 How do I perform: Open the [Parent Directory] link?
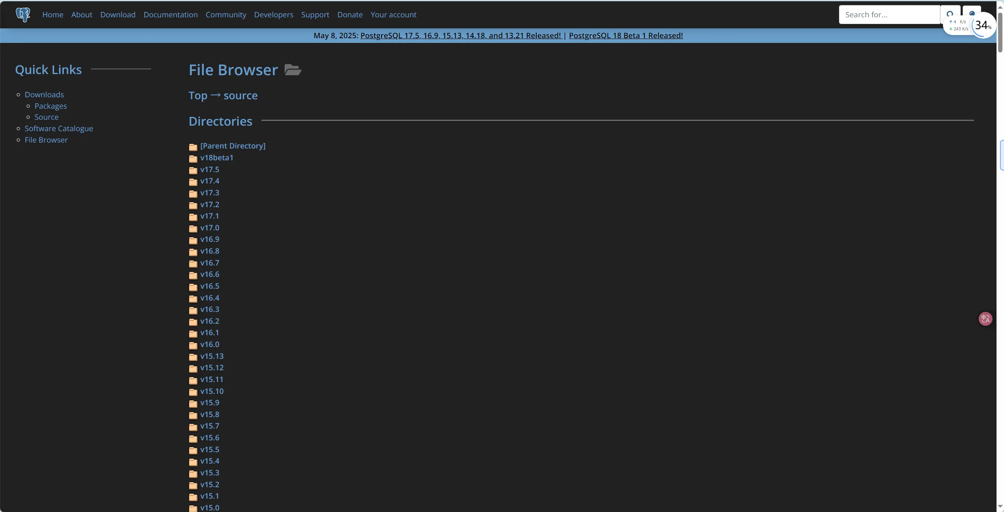[x=233, y=146]
